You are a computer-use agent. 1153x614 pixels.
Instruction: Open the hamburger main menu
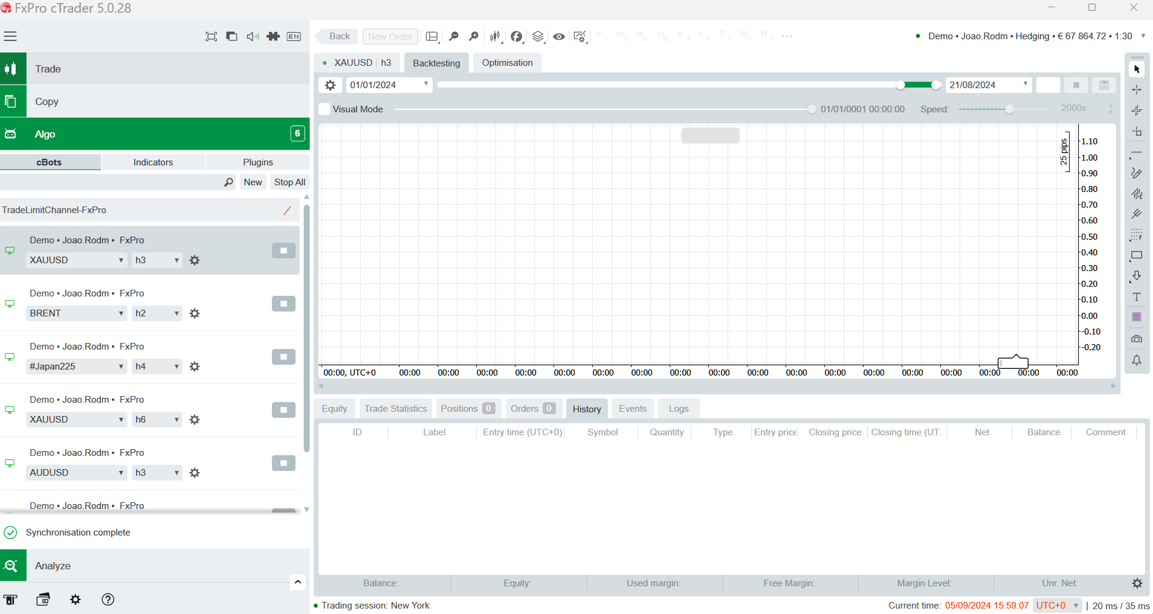click(10, 36)
